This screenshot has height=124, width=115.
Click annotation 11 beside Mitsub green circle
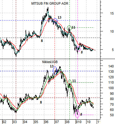coord(73,27)
